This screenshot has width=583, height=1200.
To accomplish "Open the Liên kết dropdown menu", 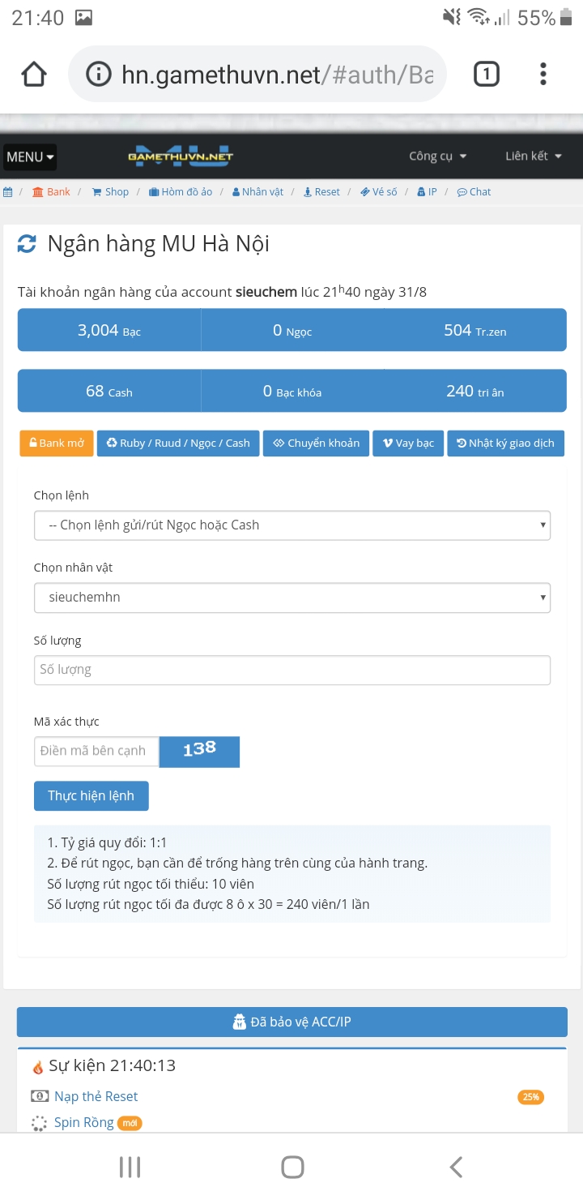I will pos(533,156).
